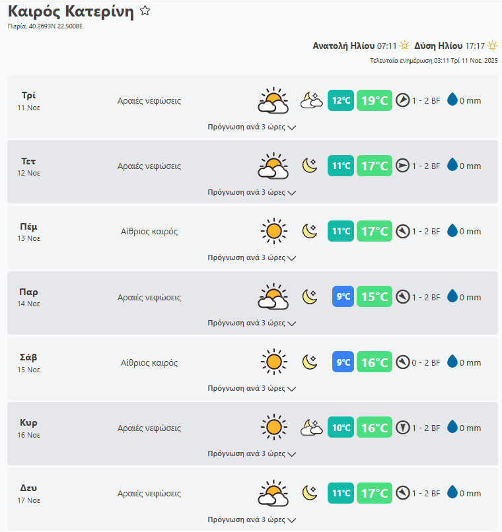Viewport: 502px width, 532px height.
Task: Click the sunrise icon beside 07:11
Action: pyautogui.click(x=404, y=46)
